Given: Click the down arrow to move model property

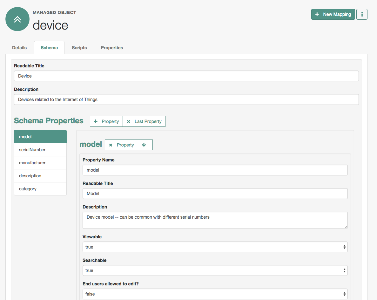Looking at the screenshot, I should click(145, 145).
